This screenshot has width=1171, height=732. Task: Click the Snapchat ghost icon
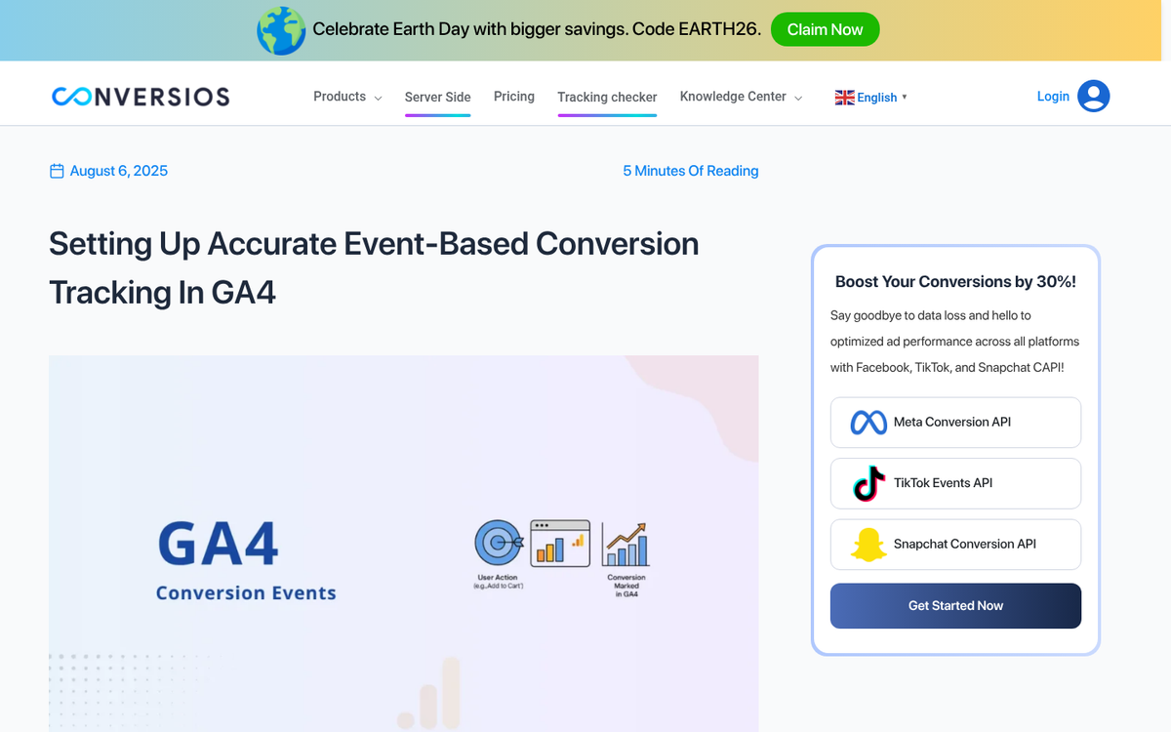coord(868,545)
